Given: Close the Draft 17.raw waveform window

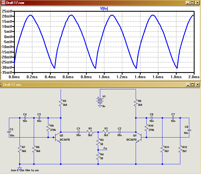Looking at the screenshot, I should pyautogui.click(x=197, y=3).
